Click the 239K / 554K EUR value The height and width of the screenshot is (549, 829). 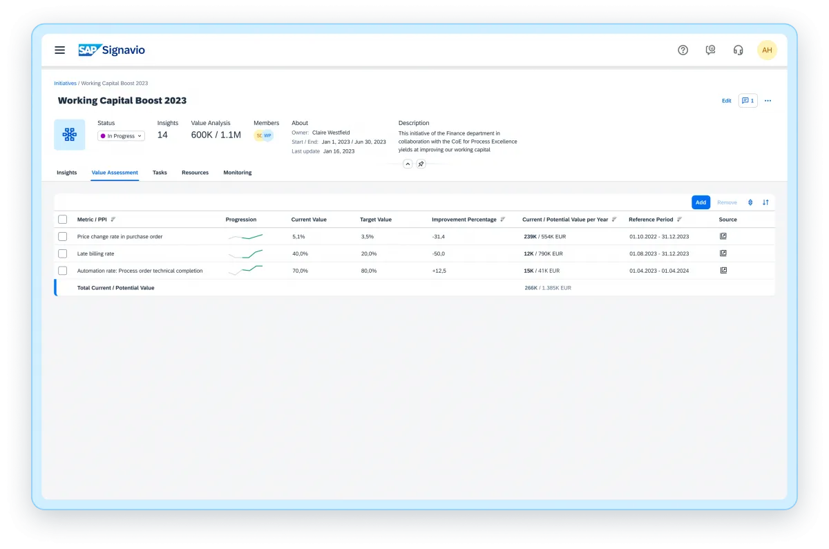(x=545, y=236)
